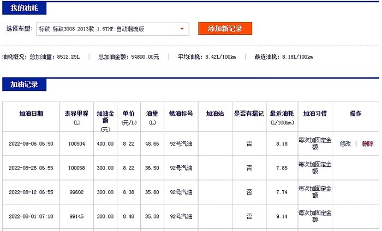
Task: Click fuel volume 48.66
Action: coord(152,143)
